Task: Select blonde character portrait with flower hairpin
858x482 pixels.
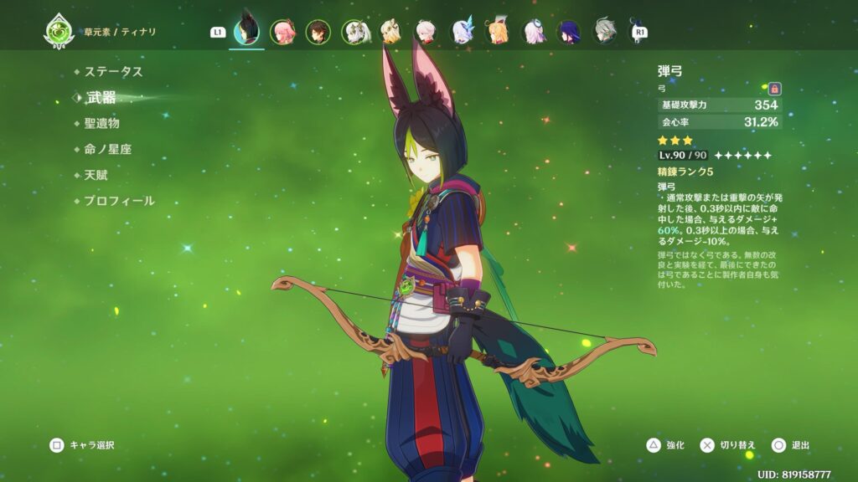Action: coord(390,32)
